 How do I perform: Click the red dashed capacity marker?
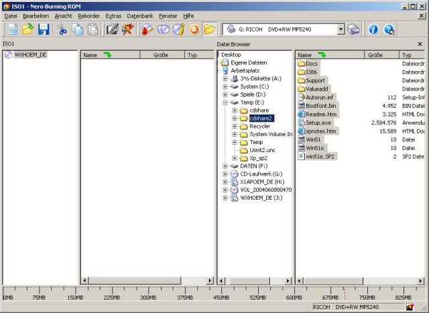tap(344, 294)
